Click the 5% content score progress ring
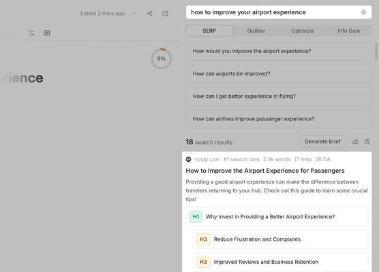 tap(162, 58)
